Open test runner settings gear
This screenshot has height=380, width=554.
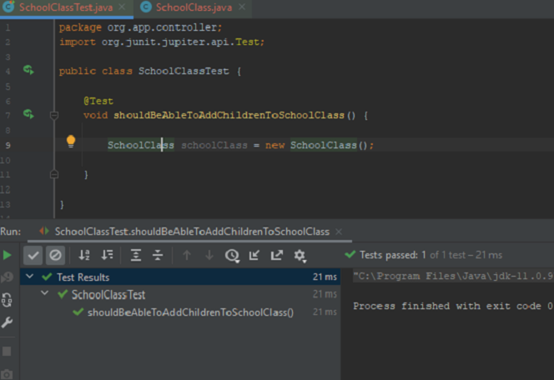[300, 256]
